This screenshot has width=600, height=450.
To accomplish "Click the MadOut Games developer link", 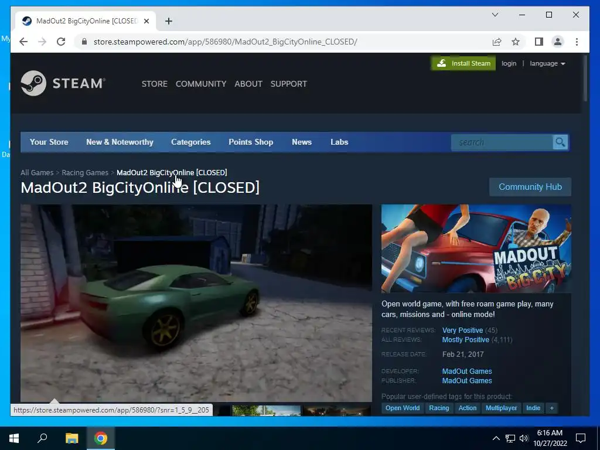I will pyautogui.click(x=467, y=371).
